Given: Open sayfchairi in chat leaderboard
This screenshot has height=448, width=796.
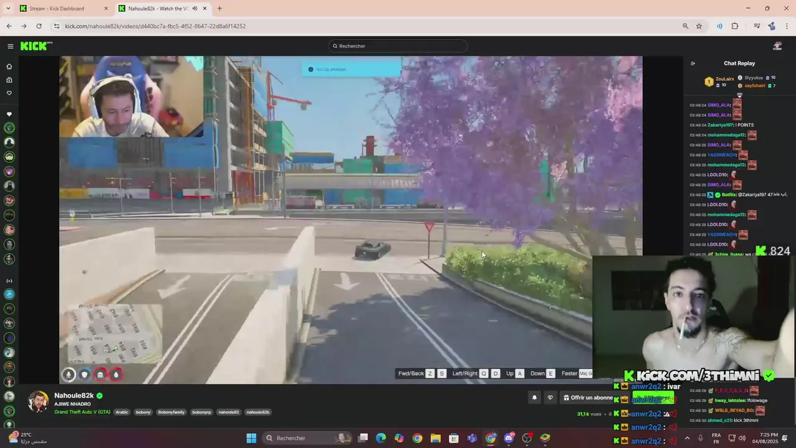Looking at the screenshot, I should pos(754,85).
